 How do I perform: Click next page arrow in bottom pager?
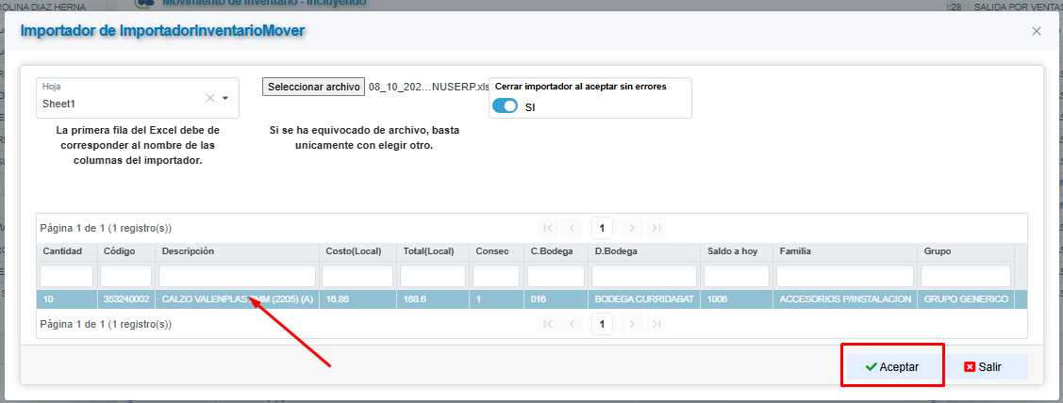click(632, 324)
